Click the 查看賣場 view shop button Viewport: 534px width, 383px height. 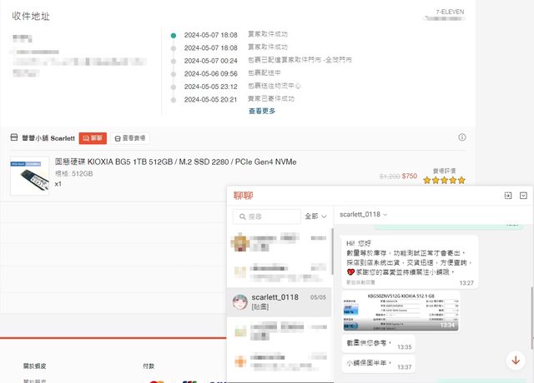(129, 137)
